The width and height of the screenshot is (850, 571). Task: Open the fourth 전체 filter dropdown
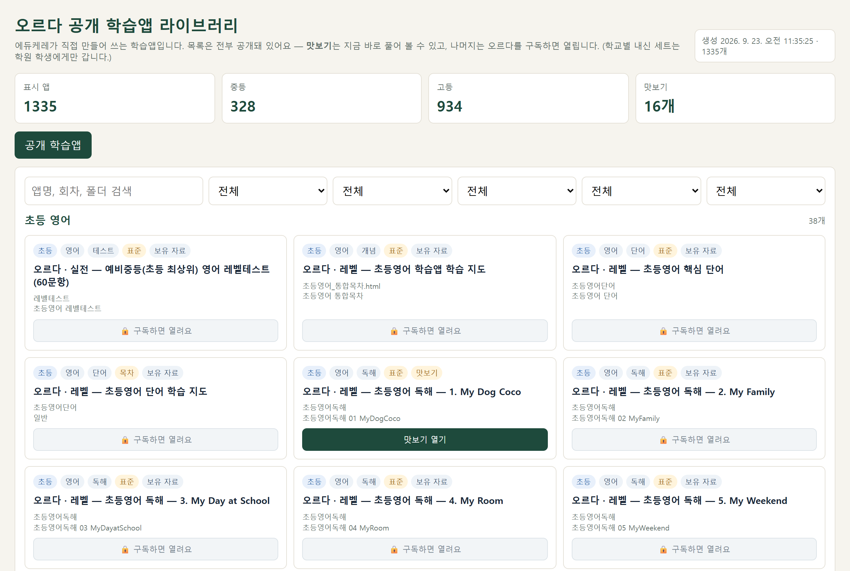pos(641,191)
